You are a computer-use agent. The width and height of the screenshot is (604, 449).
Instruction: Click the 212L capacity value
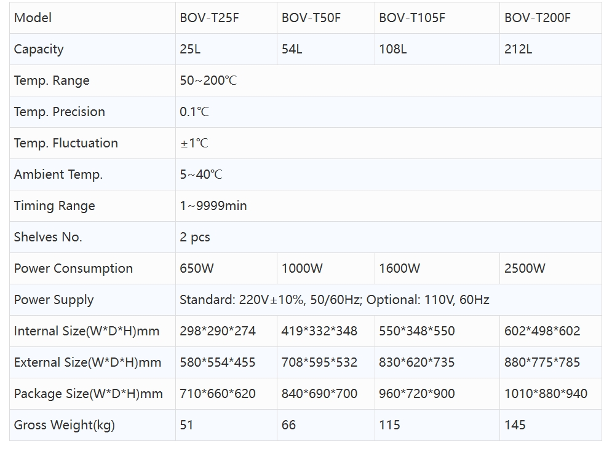click(x=518, y=49)
